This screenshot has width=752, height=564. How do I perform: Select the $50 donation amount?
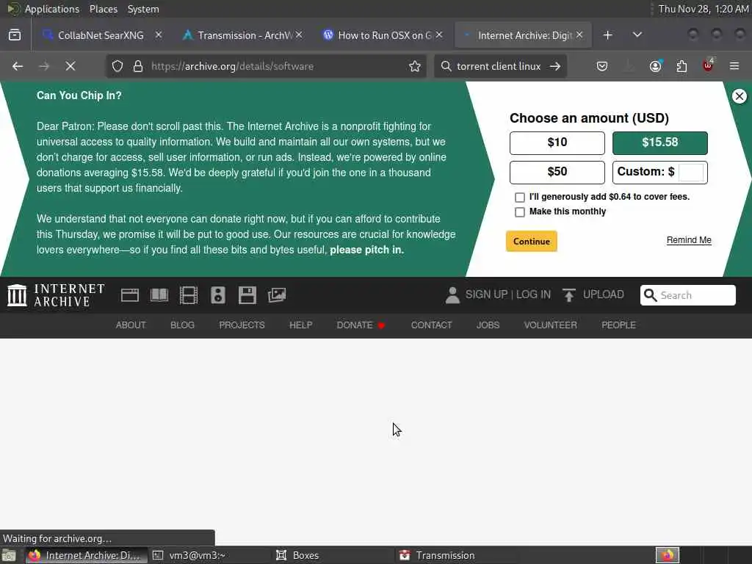click(557, 172)
